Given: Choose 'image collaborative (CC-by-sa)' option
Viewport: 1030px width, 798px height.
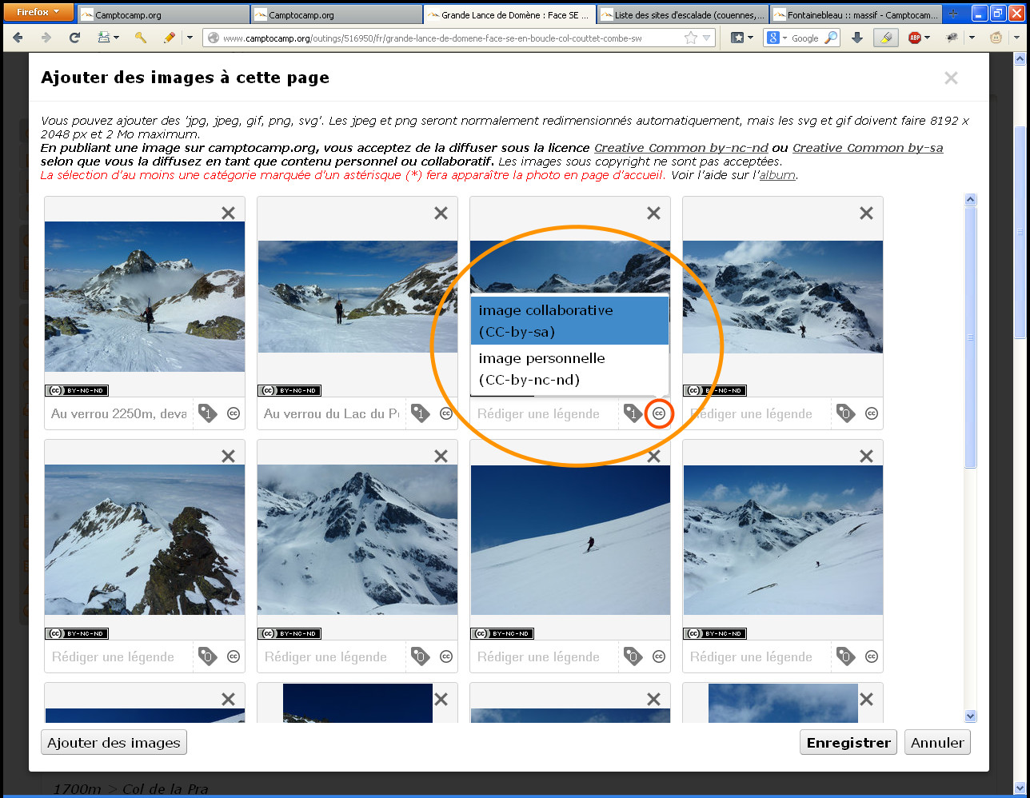Looking at the screenshot, I should tap(569, 321).
